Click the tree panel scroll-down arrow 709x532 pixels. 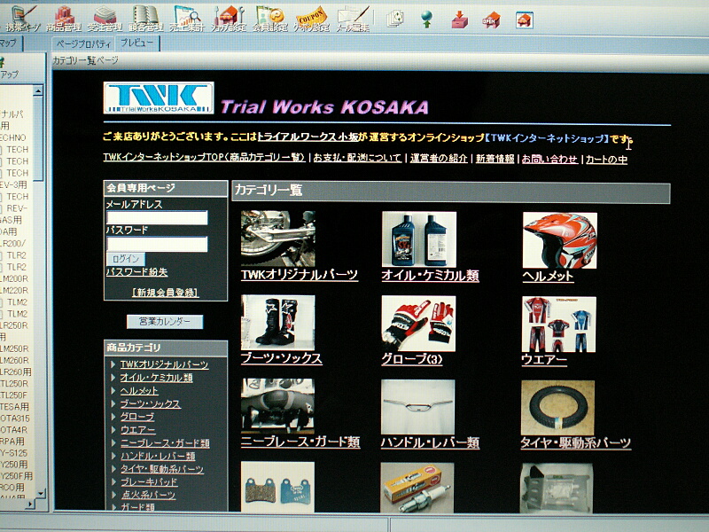point(40,493)
